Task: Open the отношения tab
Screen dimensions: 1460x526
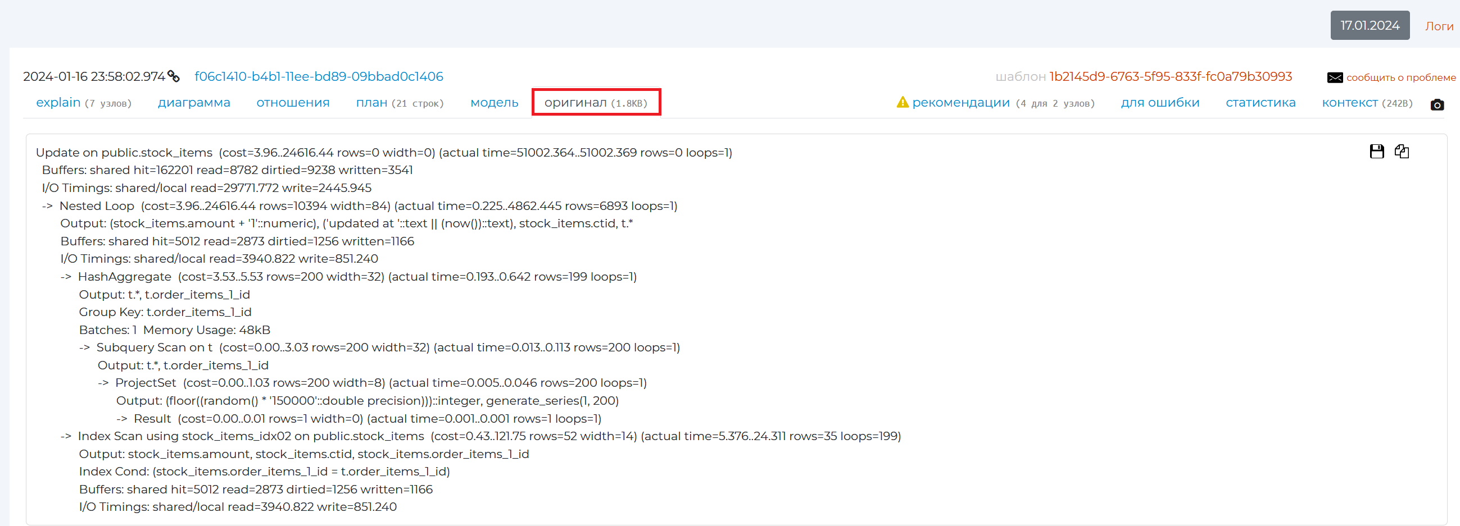Action: point(292,103)
